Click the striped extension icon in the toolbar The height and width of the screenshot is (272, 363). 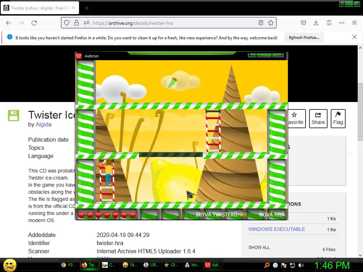329,23
